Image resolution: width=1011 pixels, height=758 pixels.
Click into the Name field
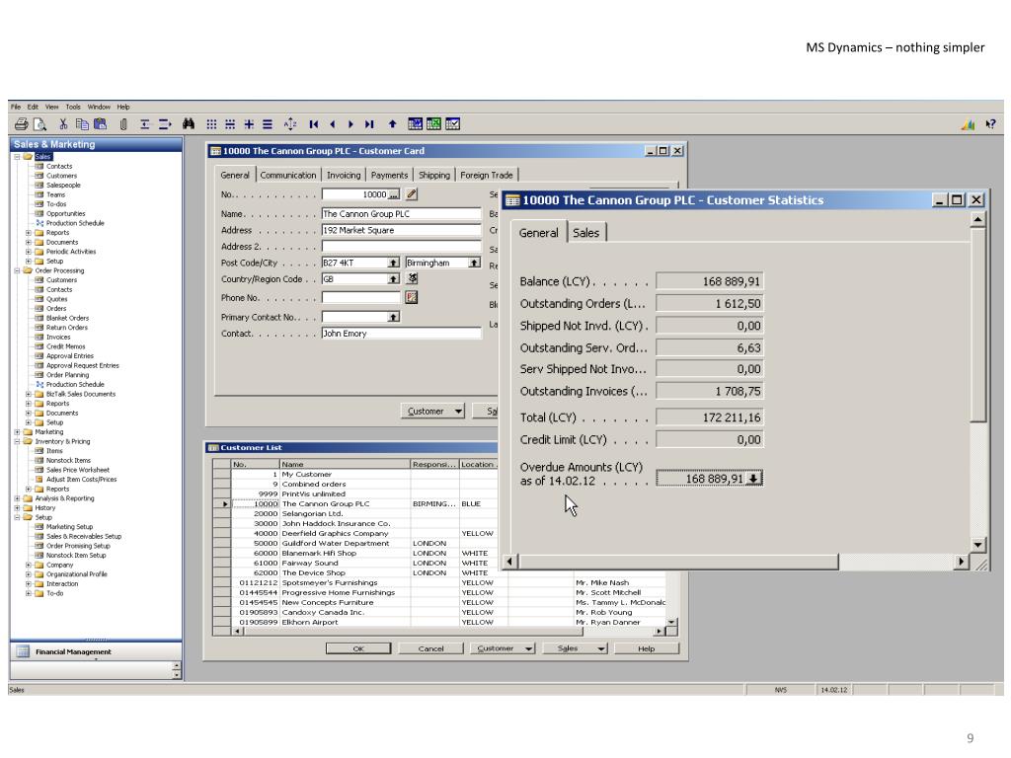click(401, 214)
